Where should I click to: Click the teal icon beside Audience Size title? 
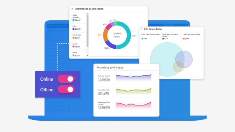(72, 9)
